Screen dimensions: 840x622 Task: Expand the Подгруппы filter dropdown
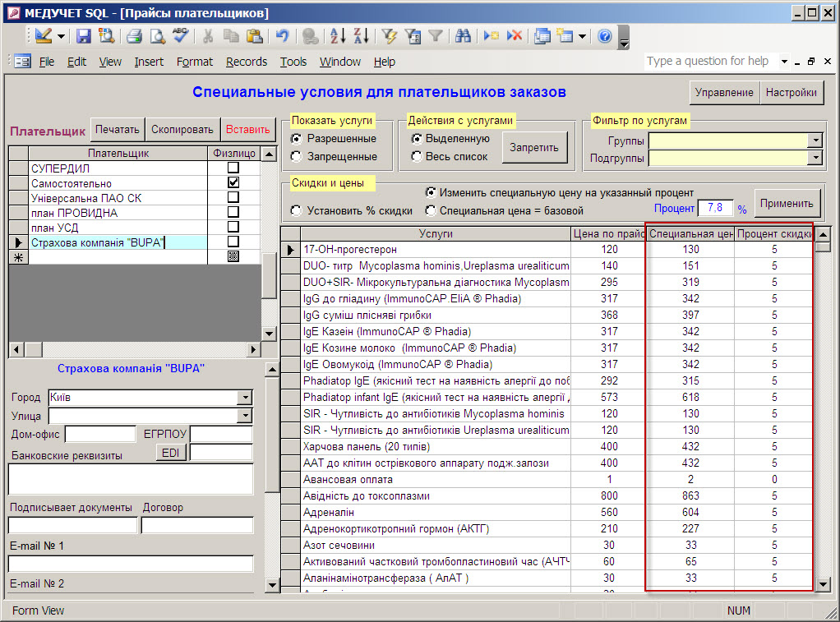click(815, 158)
